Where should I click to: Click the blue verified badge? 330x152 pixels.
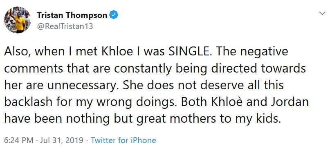point(114,15)
